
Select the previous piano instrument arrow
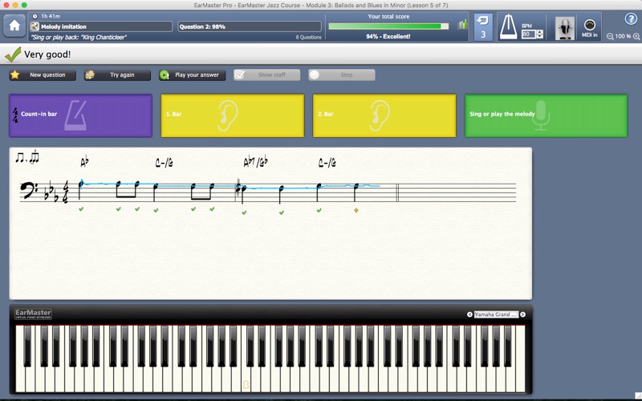coord(469,314)
